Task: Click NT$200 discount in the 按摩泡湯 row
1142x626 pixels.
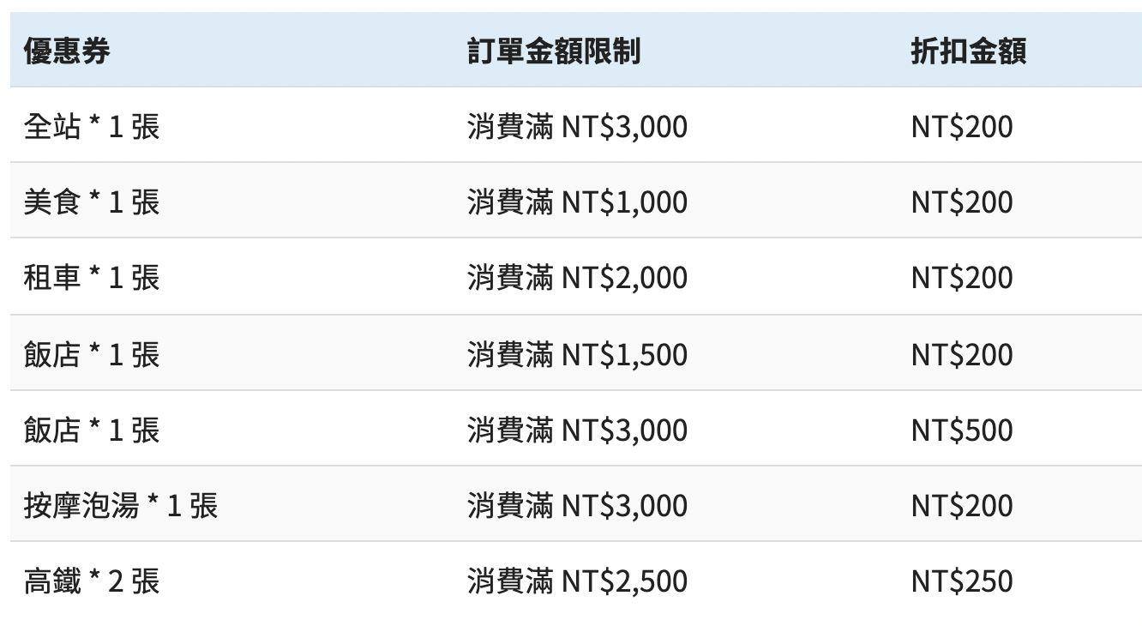Action: (962, 505)
